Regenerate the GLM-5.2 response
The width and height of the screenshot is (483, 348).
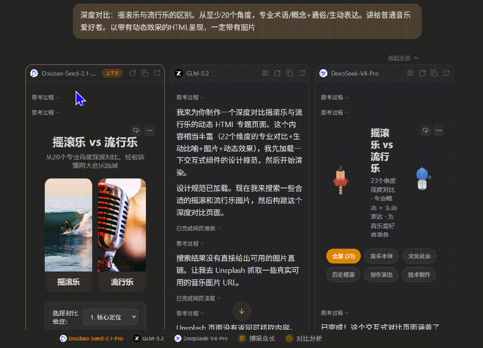[277, 73]
